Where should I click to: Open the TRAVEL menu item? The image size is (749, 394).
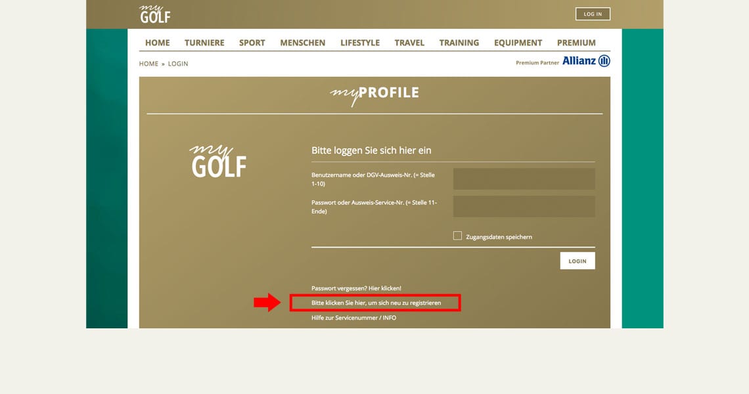pyautogui.click(x=409, y=43)
